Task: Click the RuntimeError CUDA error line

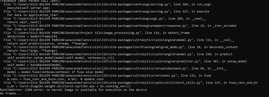Action: 73,90
